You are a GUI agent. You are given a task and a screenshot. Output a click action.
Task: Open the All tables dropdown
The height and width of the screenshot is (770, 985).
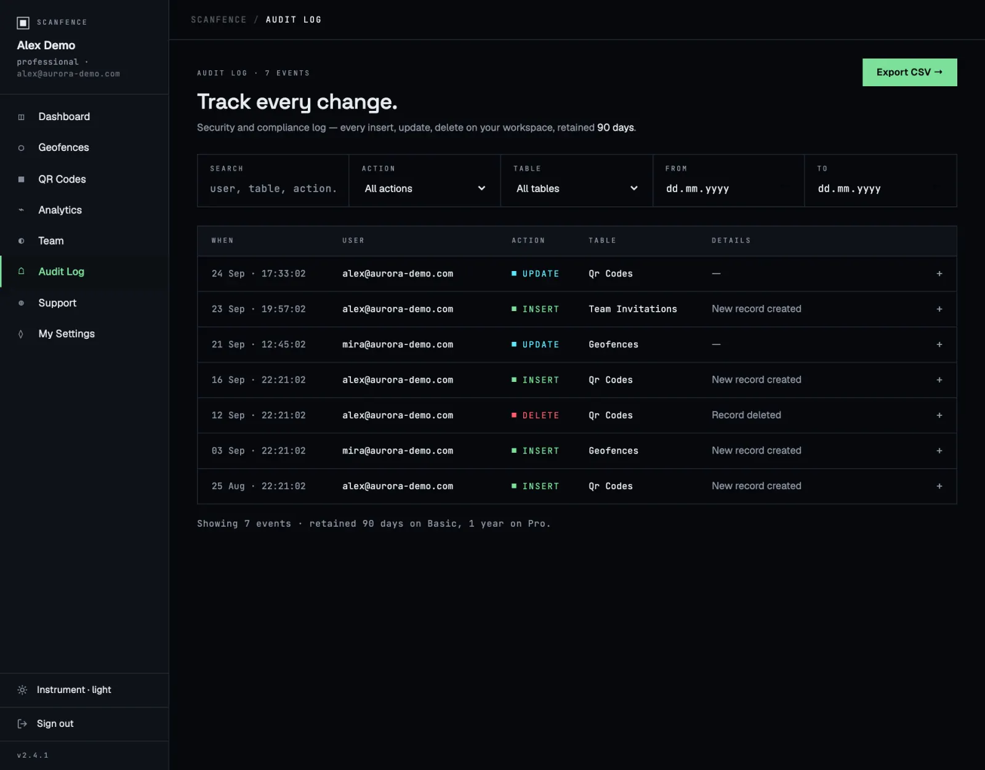577,188
